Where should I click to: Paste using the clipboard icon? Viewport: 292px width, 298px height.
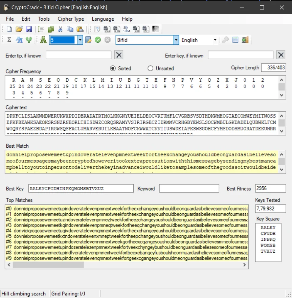80,29
